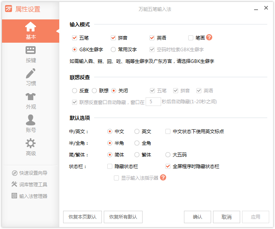Confirm settings with the 确认 button
Screen dimensions: 275x229
coord(198,217)
